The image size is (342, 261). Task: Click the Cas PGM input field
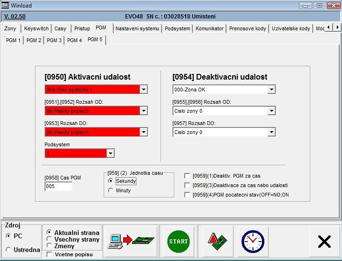[x=58, y=187]
